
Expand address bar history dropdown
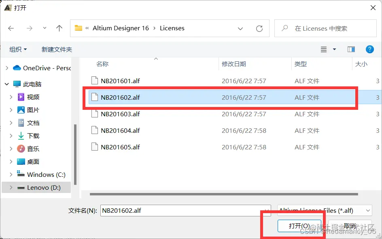click(240, 29)
